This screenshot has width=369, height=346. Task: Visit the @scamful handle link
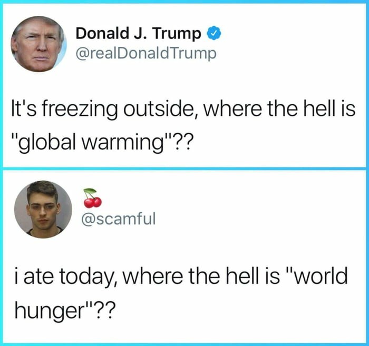click(x=117, y=218)
